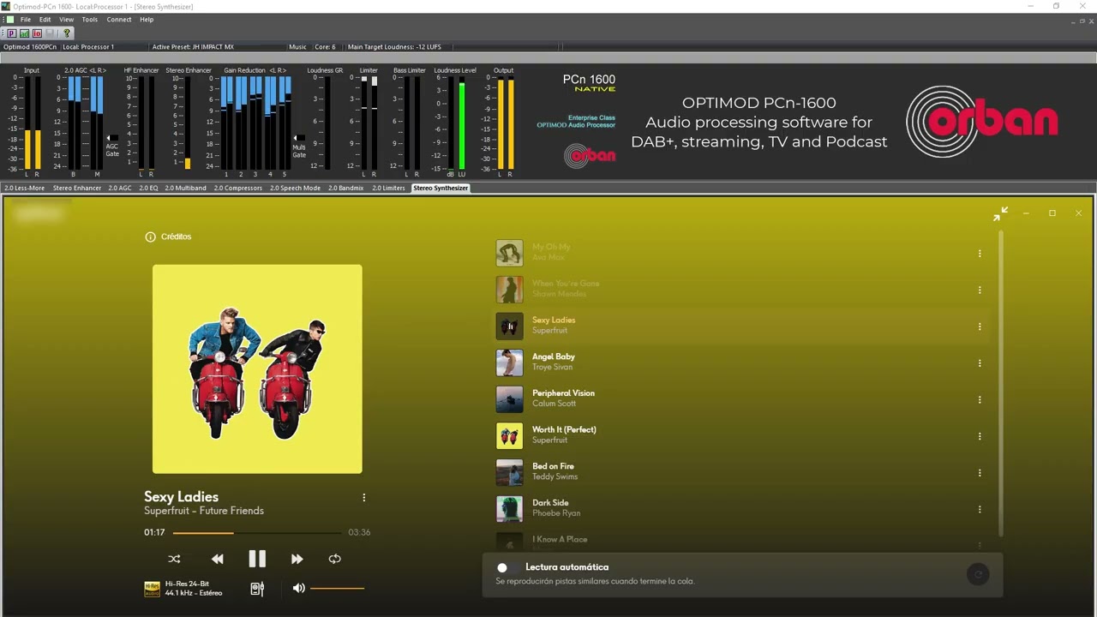Open the Connect menu
Screen dimensions: 1097x617
tap(119, 20)
